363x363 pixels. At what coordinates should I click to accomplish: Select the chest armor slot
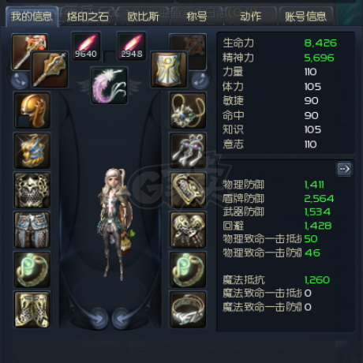(32, 190)
